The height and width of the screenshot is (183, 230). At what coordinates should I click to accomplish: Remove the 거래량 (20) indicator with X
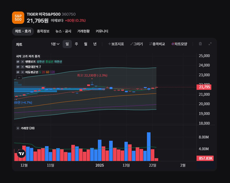pos(18,128)
